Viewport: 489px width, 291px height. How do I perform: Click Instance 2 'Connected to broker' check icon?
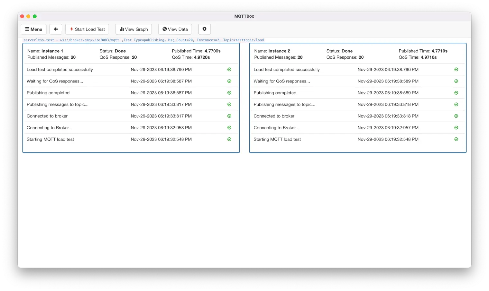(456, 116)
